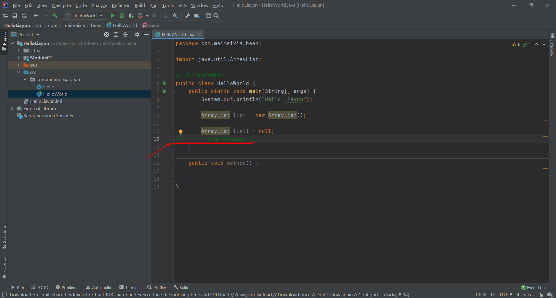Screen dimensions: 556x298
Task: Open the Navigate menu
Action: point(61,5)
